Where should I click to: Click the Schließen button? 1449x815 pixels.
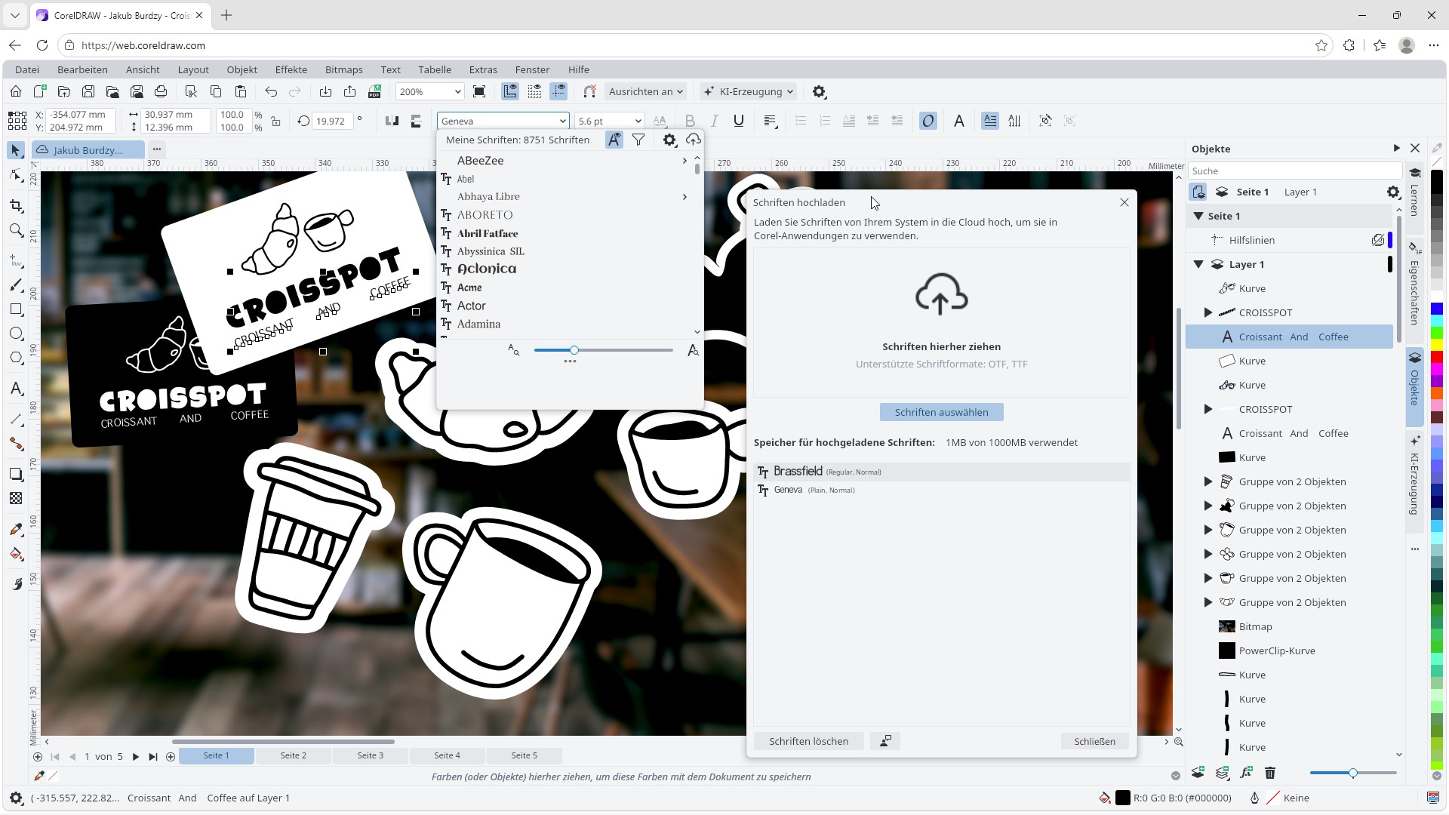click(x=1094, y=741)
